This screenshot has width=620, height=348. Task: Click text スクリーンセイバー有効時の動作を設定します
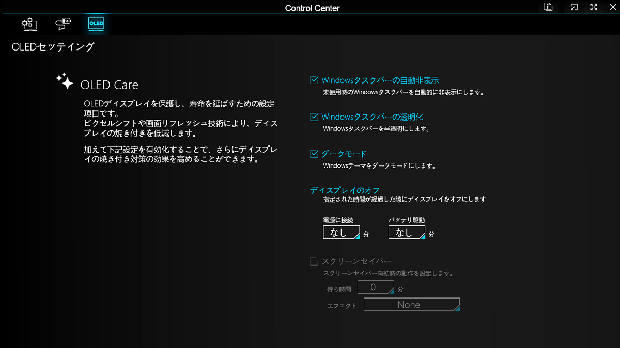click(388, 273)
